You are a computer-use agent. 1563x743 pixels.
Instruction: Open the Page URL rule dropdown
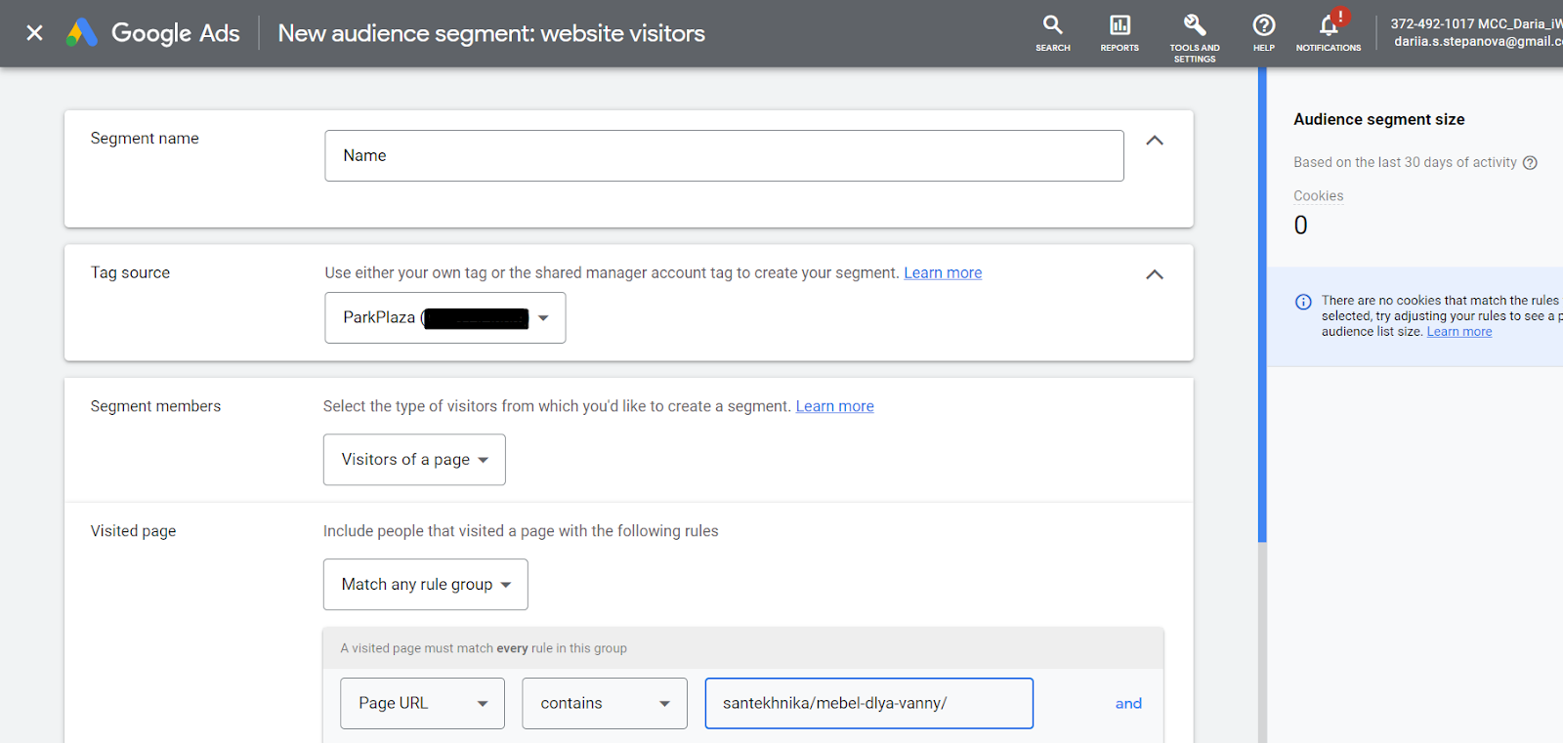pos(422,704)
